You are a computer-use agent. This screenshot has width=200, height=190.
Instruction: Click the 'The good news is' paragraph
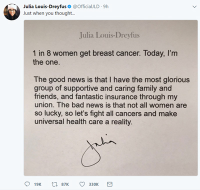(x=111, y=100)
